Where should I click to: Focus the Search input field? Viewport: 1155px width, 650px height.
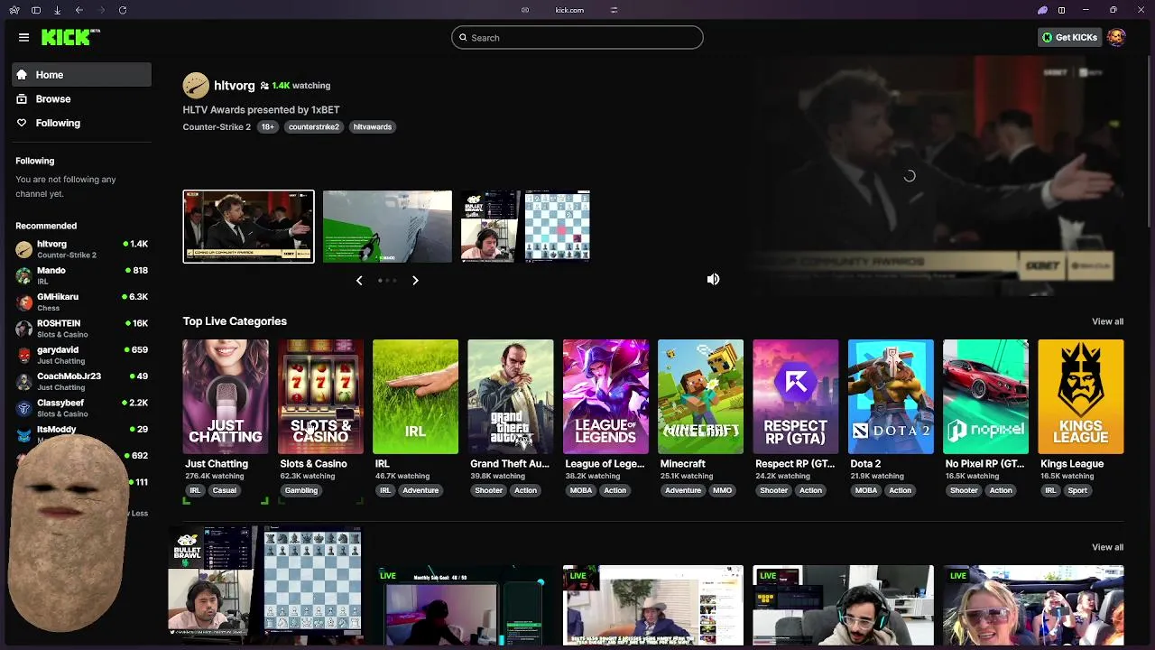pos(577,37)
